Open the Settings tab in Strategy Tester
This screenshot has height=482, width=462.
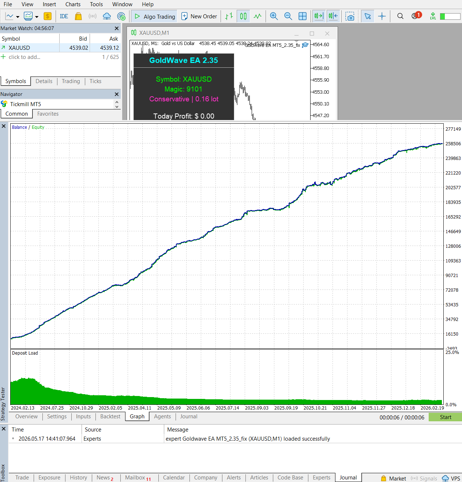[x=57, y=416]
